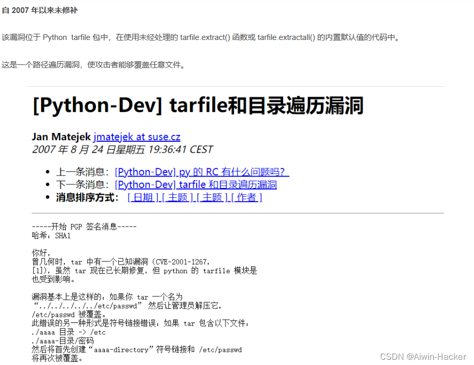Click the sentence mentioning tarfile.extractall()
Image resolution: width=474 pixels, height=365 pixels.
click(x=201, y=37)
